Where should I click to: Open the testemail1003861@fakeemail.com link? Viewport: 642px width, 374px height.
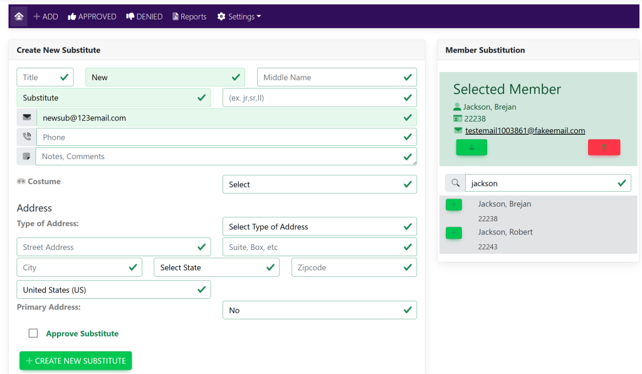click(525, 130)
